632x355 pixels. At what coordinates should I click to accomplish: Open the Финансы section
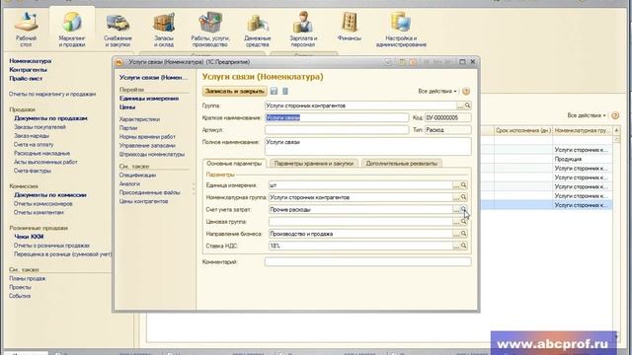(349, 27)
